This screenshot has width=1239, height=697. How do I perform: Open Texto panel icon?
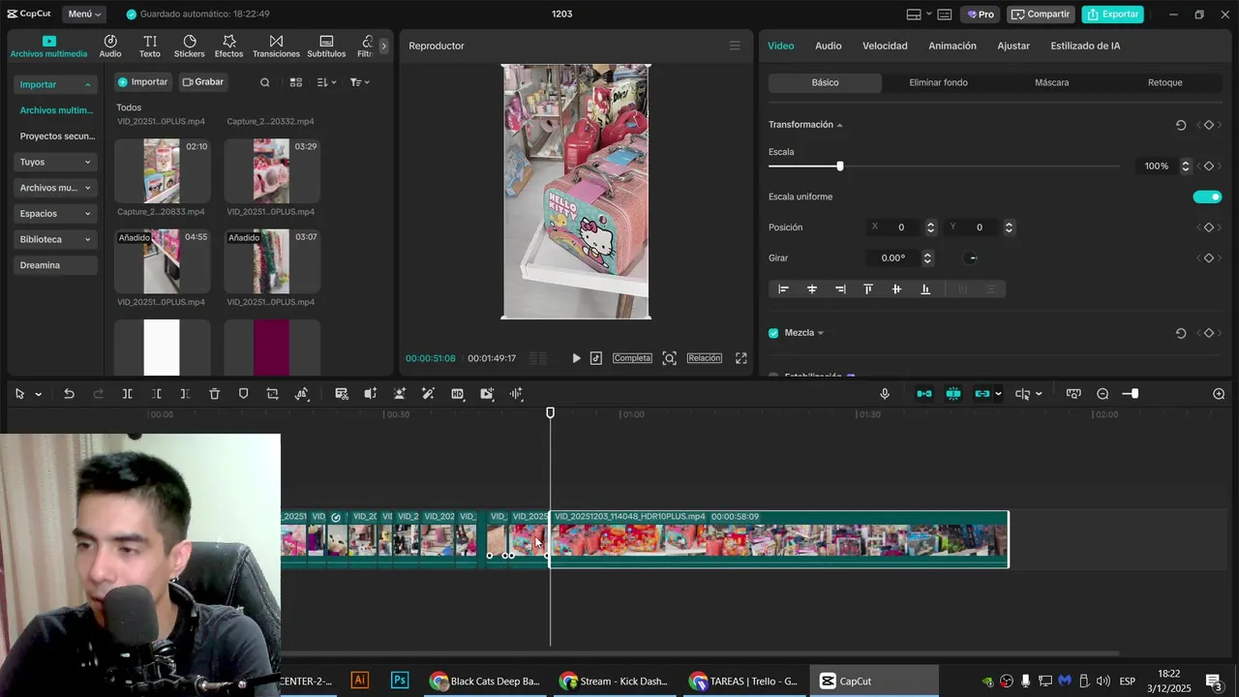(150, 46)
